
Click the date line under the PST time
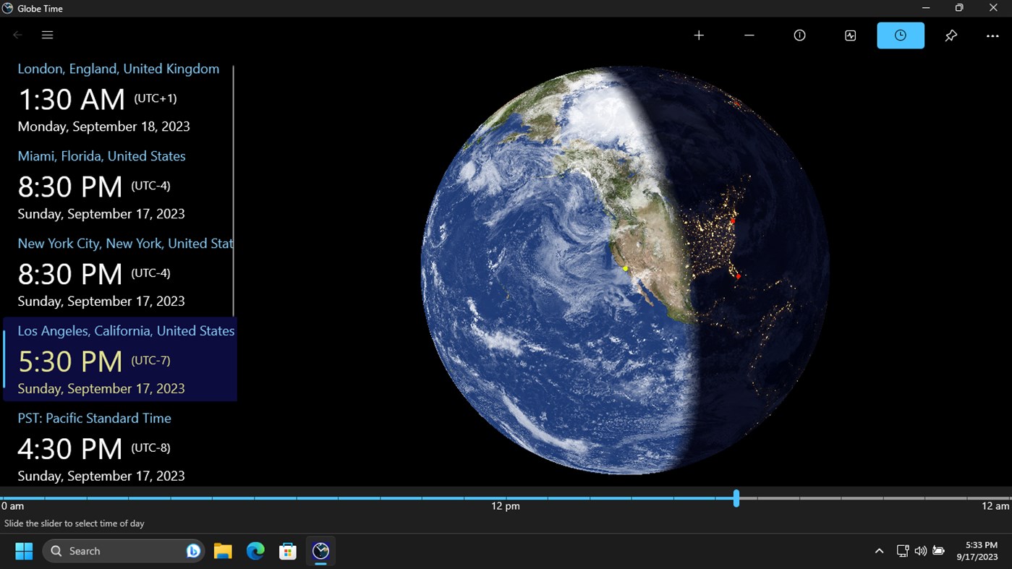pyautogui.click(x=101, y=476)
